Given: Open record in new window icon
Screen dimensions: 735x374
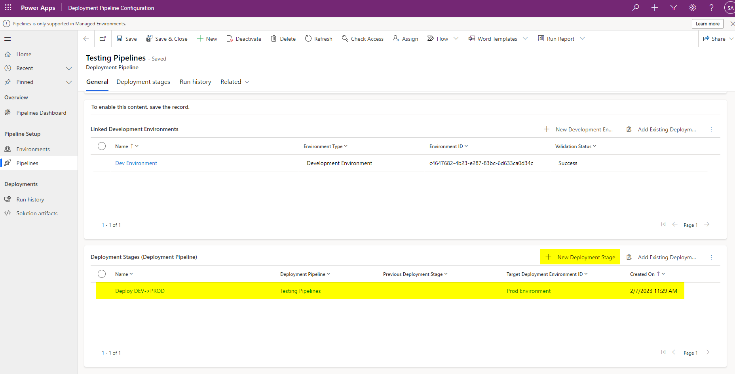Looking at the screenshot, I should (x=103, y=39).
